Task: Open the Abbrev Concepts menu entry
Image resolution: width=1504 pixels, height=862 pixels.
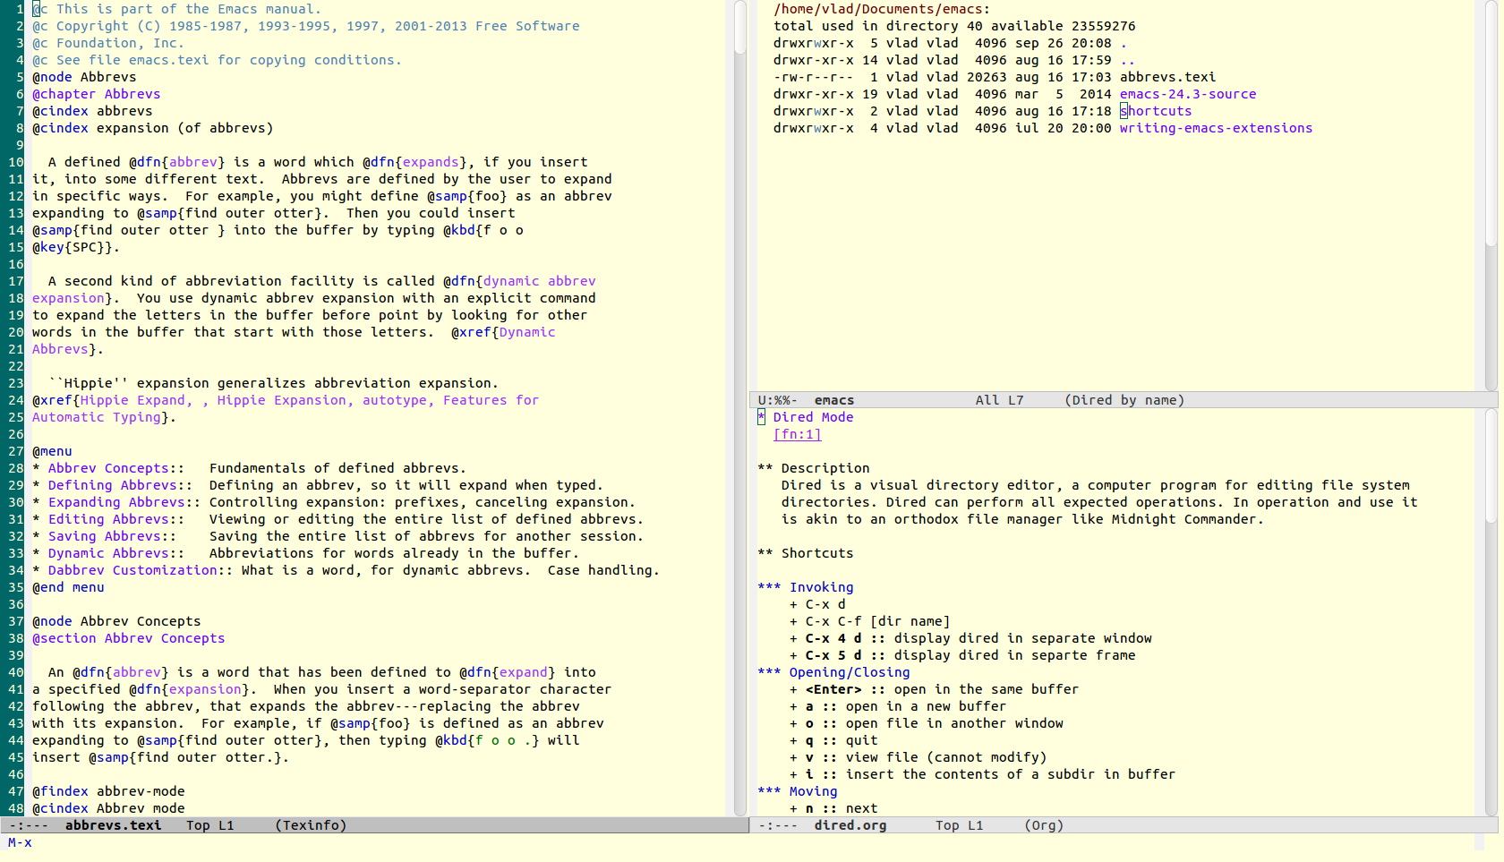Action: pos(108,468)
